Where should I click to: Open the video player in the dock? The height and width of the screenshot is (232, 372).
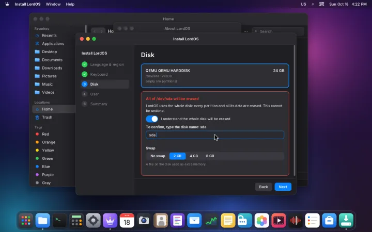tap(278, 221)
